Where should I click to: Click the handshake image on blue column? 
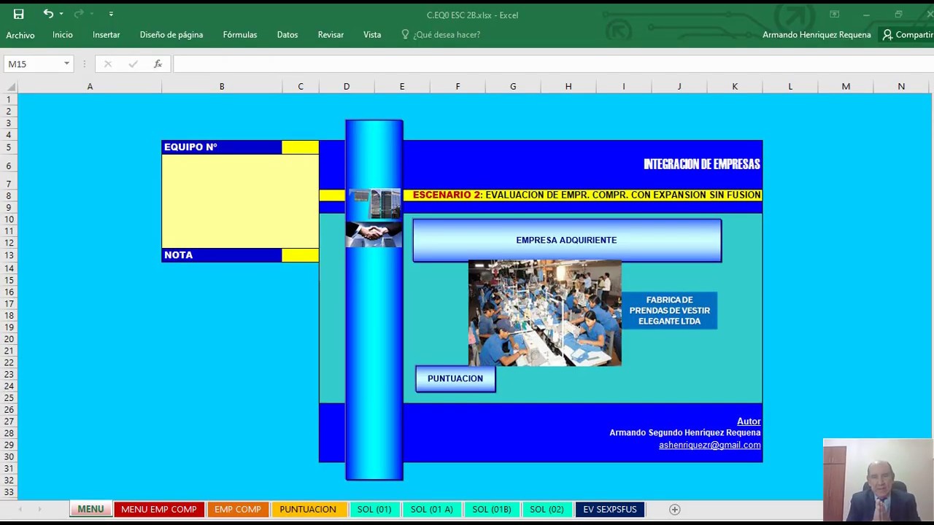pos(374,234)
